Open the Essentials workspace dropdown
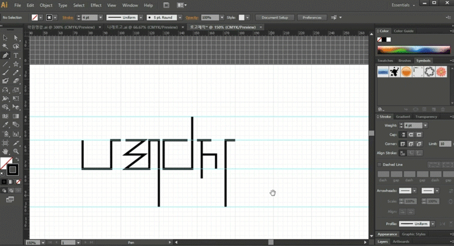The width and height of the screenshot is (454, 246). tap(403, 5)
